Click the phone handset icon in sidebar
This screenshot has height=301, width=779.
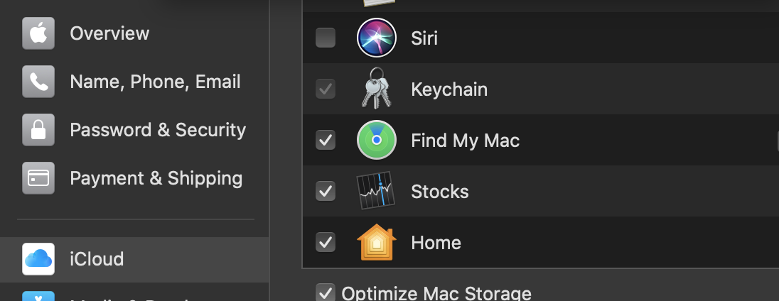point(38,82)
